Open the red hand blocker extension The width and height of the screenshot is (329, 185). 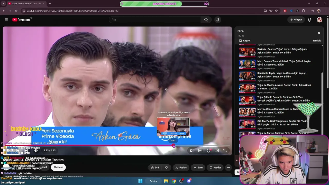tap(285, 11)
